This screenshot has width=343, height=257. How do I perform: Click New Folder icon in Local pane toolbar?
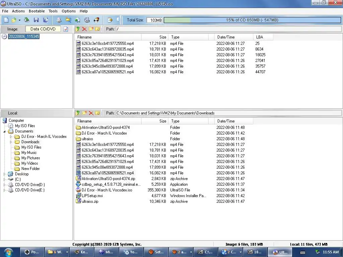[x=84, y=113]
